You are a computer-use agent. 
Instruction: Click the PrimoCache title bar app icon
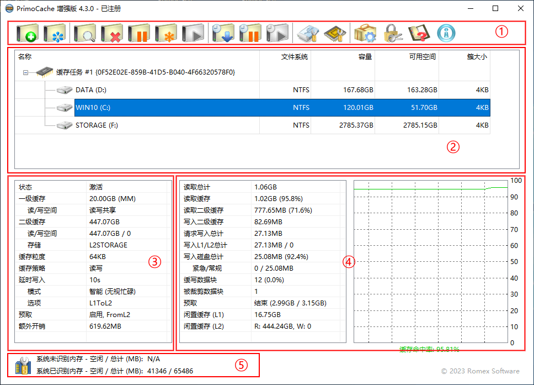pos(9,8)
